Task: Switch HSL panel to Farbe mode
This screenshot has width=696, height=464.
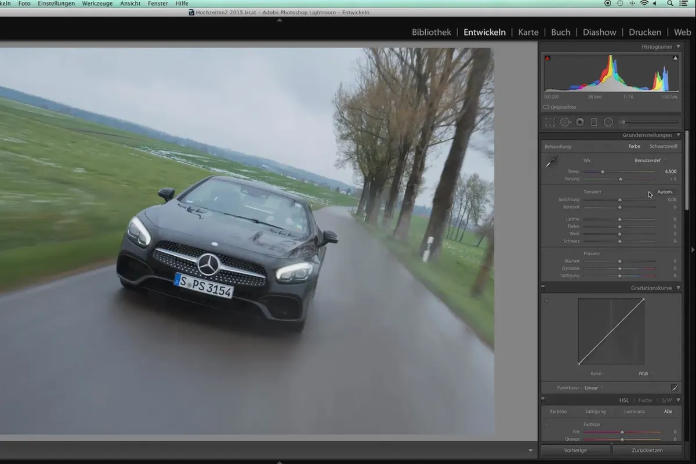Action: (645, 400)
